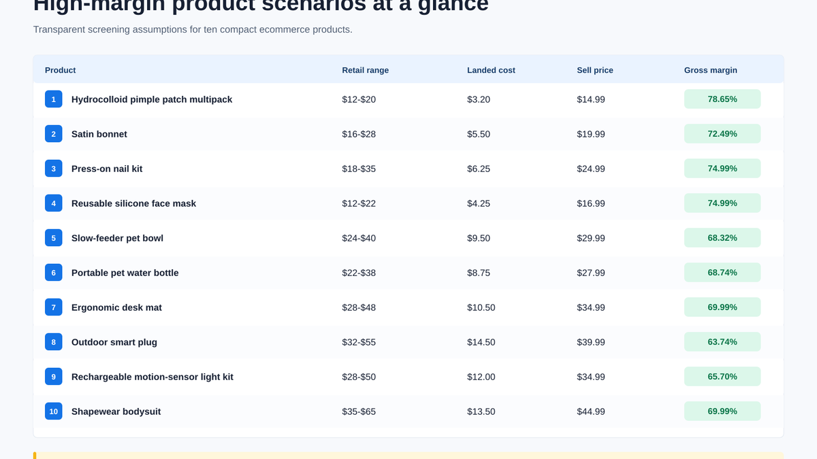Screen dimensions: 817x459
Task: Select the Outdoor smart plug name
Action: coord(114,342)
